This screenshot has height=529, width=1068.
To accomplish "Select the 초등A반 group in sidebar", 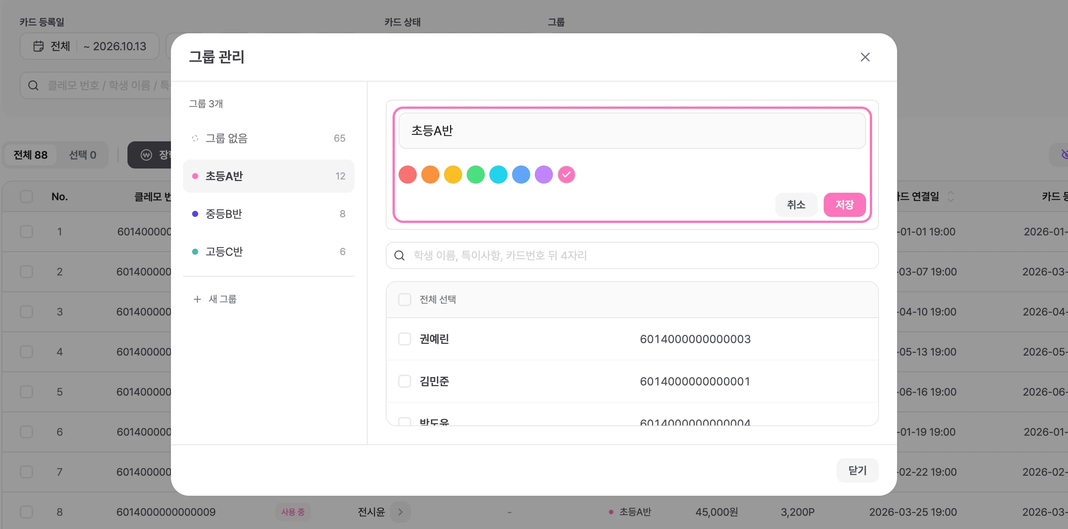I will click(x=269, y=176).
